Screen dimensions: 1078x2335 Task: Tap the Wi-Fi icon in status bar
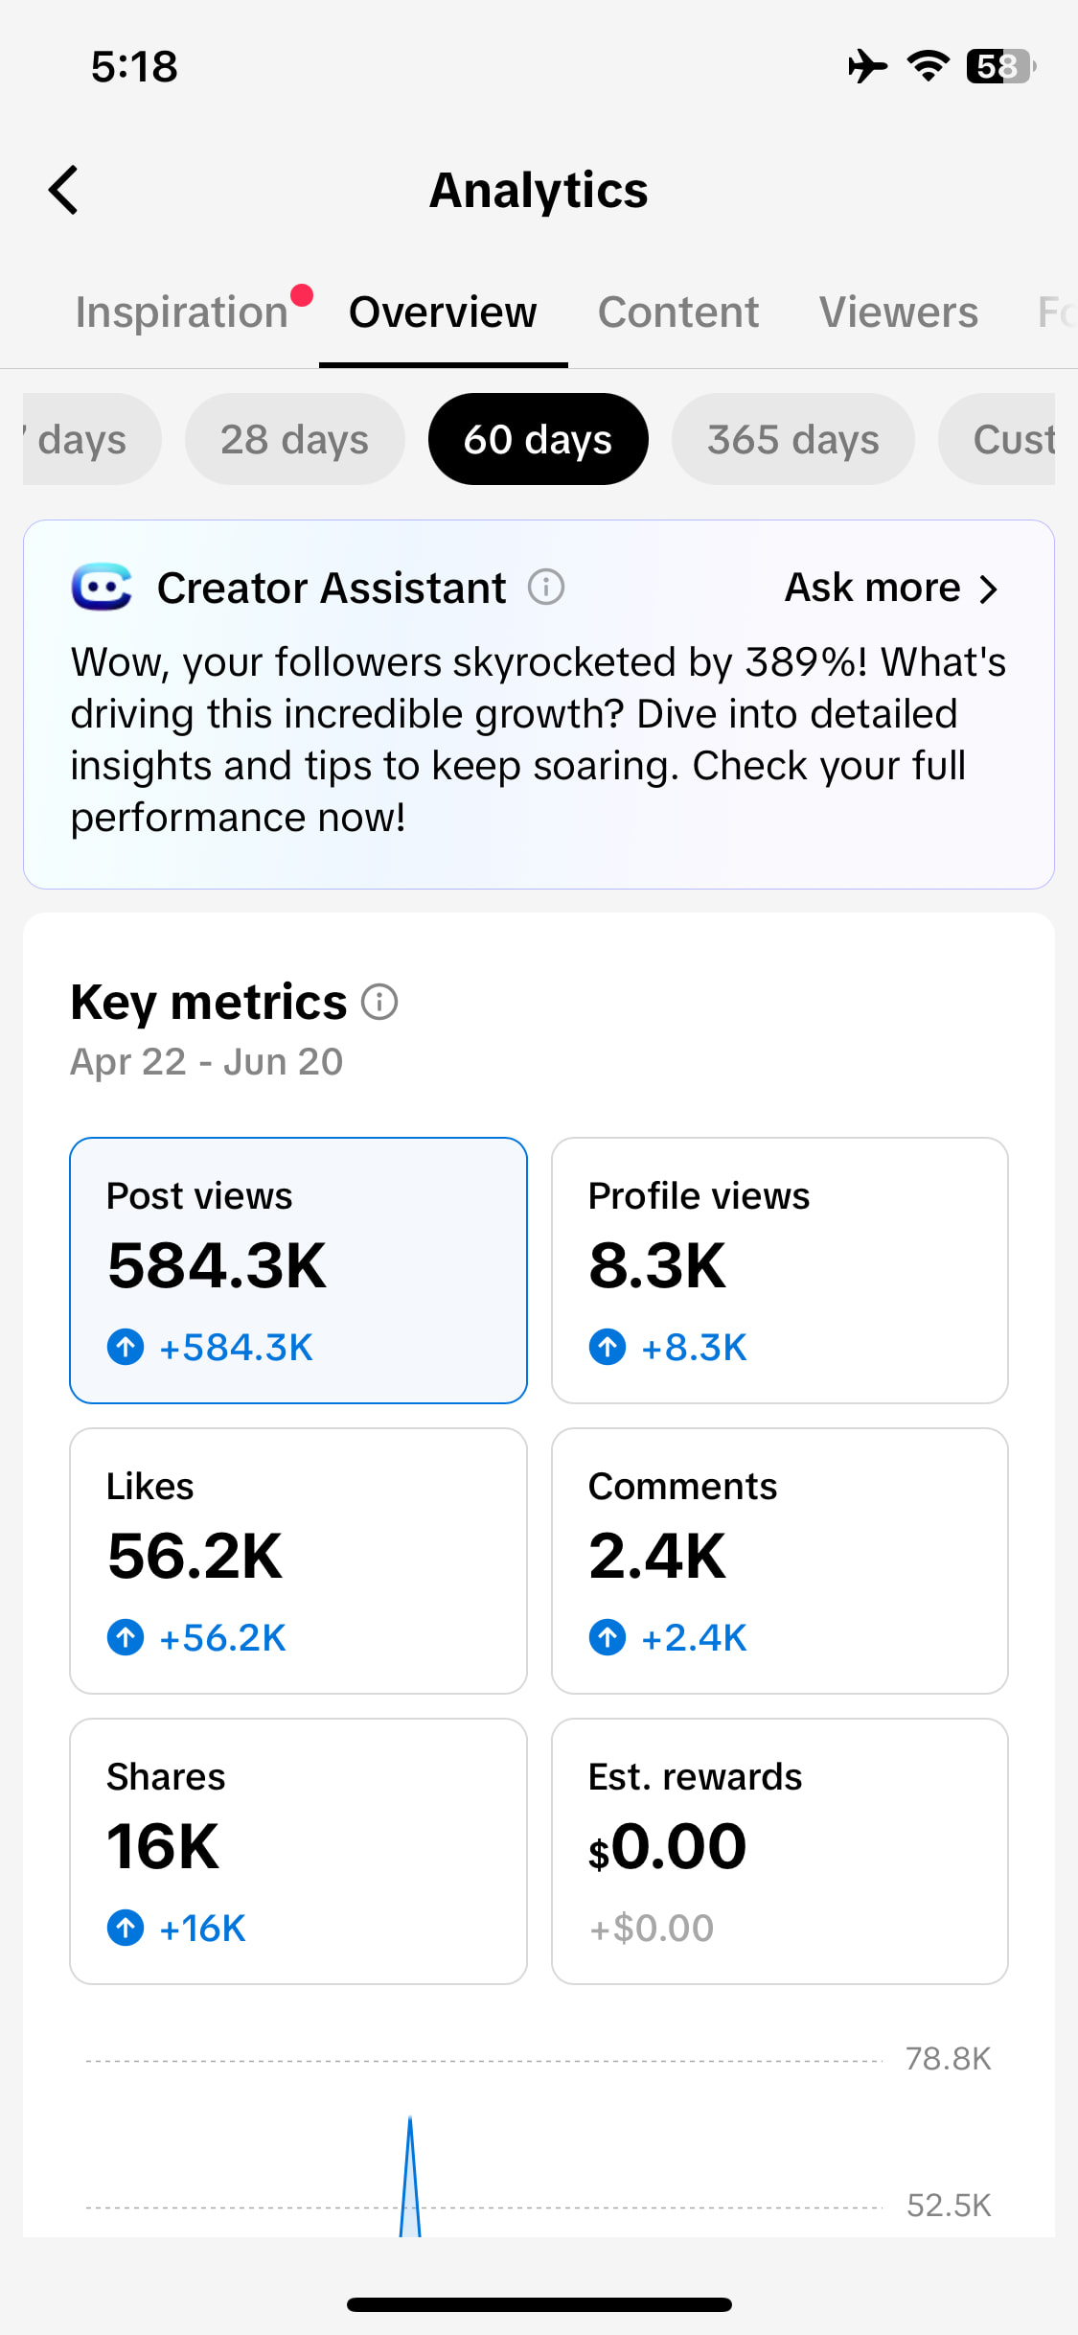click(928, 66)
